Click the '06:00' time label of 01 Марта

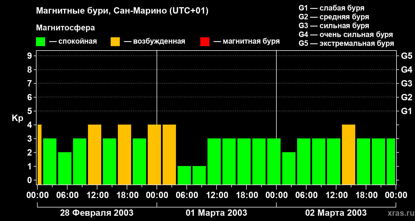[187, 195]
